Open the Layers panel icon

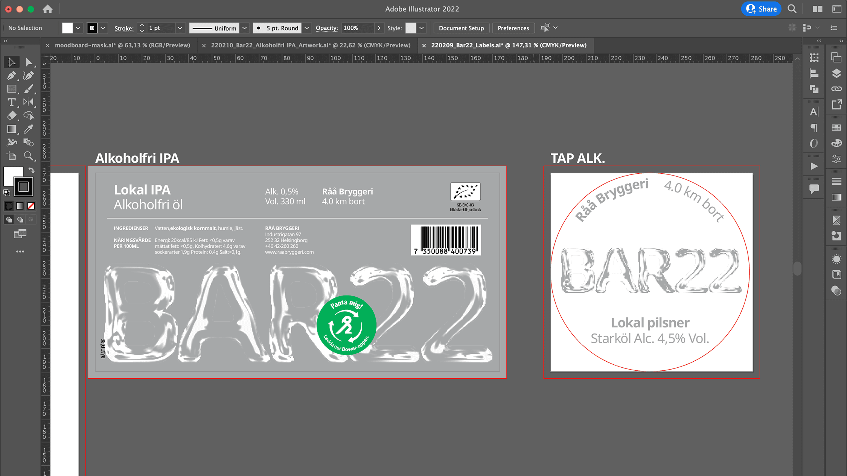point(836,73)
